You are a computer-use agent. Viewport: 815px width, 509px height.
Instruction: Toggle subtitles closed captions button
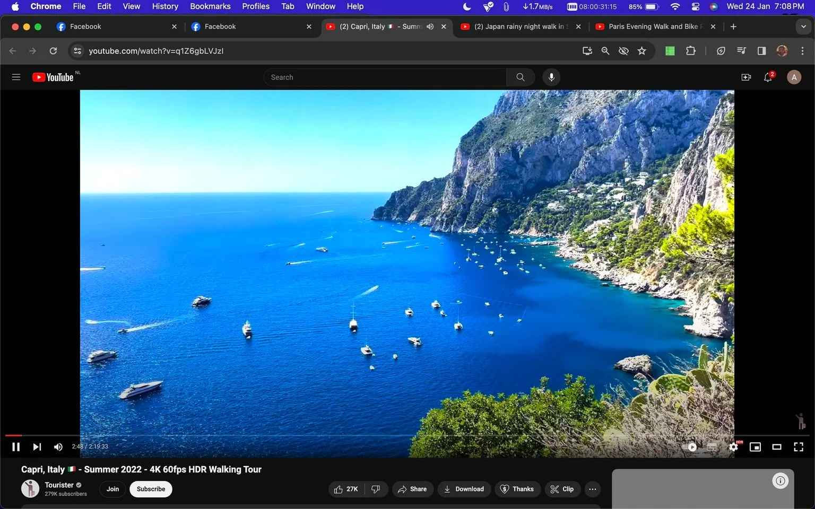click(712, 447)
